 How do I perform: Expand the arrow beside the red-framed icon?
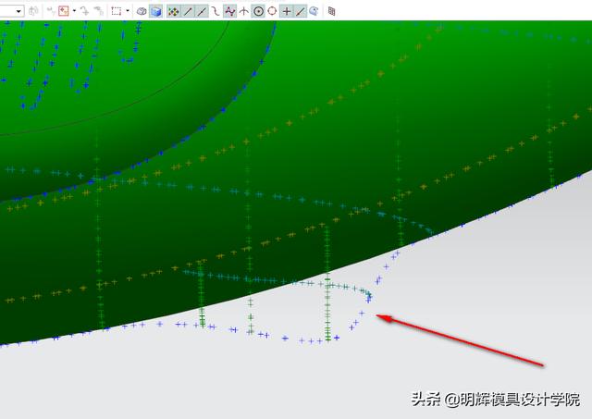[x=74, y=11]
